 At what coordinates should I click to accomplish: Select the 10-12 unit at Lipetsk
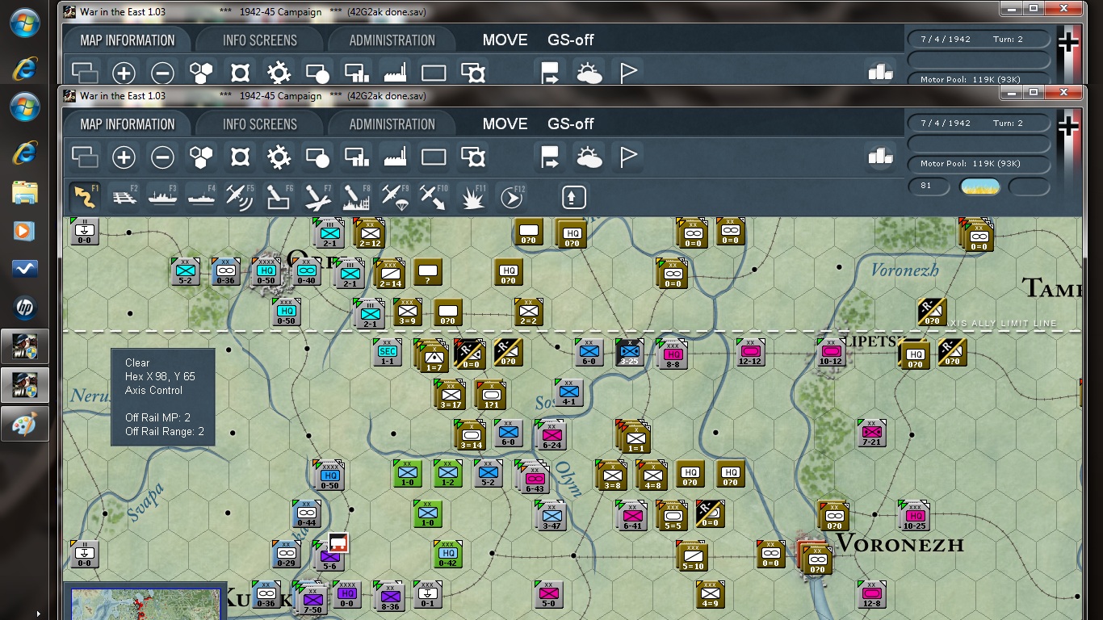831,354
